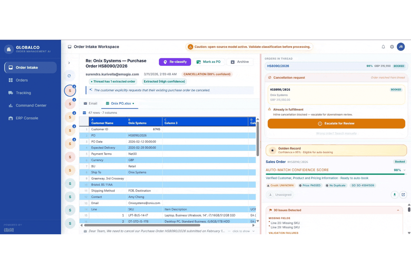Viewport: 411px width, 274px height.
Task: Click Mark as PO button
Action: 209,62
